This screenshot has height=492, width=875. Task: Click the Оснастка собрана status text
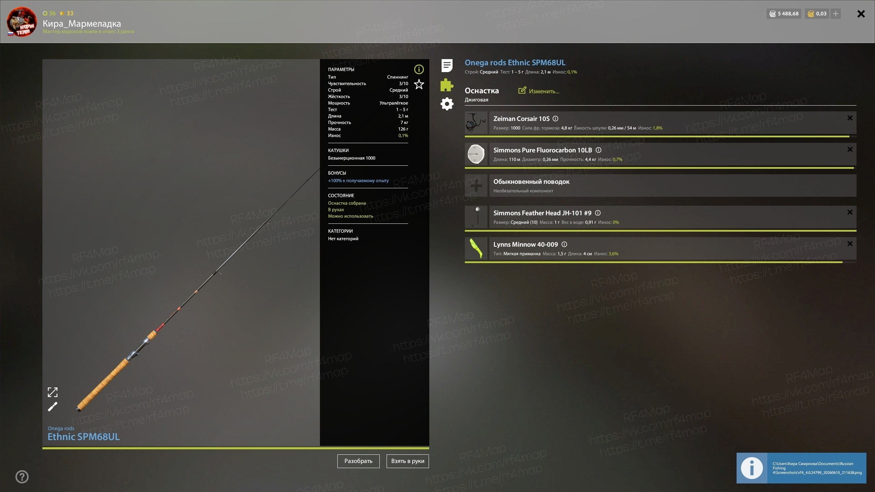point(347,203)
